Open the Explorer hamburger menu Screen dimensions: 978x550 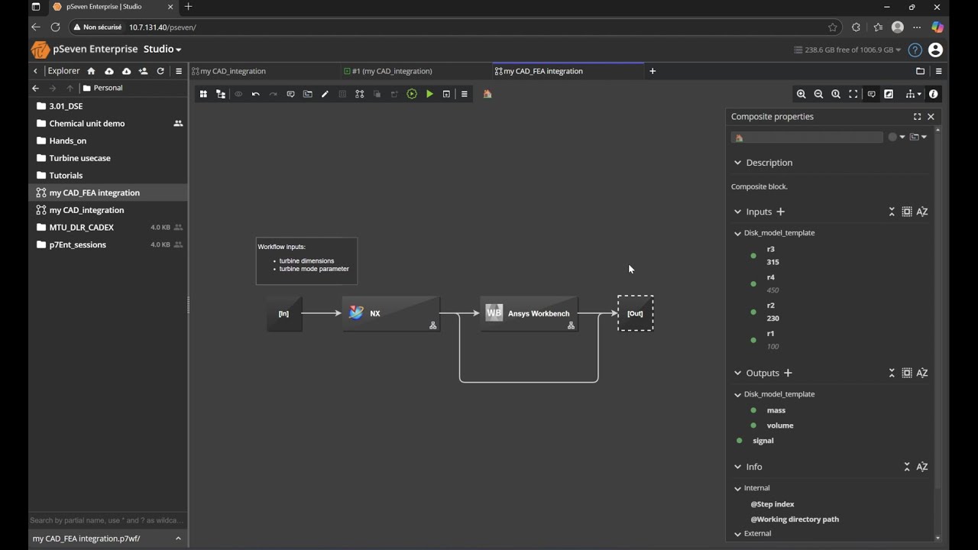coord(179,71)
